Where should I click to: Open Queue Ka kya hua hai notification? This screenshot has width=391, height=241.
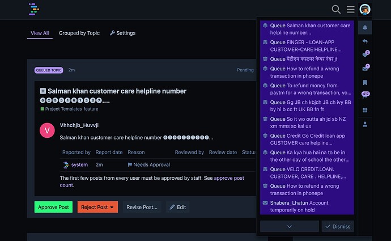[x=307, y=156]
